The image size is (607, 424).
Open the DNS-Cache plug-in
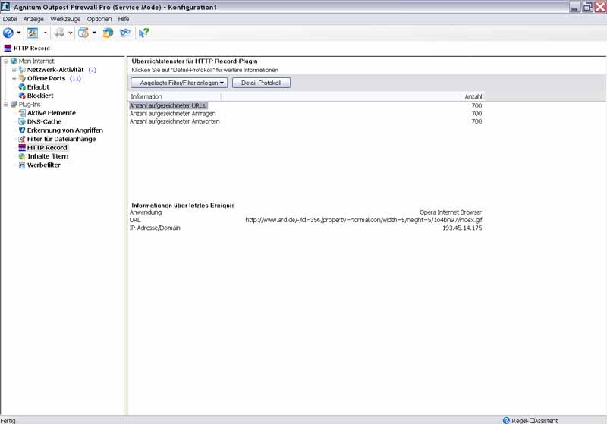[x=44, y=121]
